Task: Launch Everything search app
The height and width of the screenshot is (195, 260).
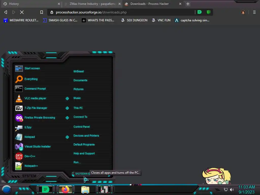Action: [x=26, y=79]
